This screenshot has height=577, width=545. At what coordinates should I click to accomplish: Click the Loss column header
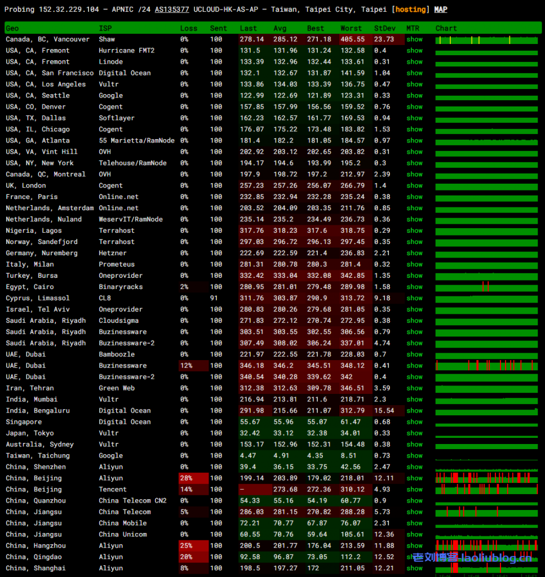click(x=189, y=28)
